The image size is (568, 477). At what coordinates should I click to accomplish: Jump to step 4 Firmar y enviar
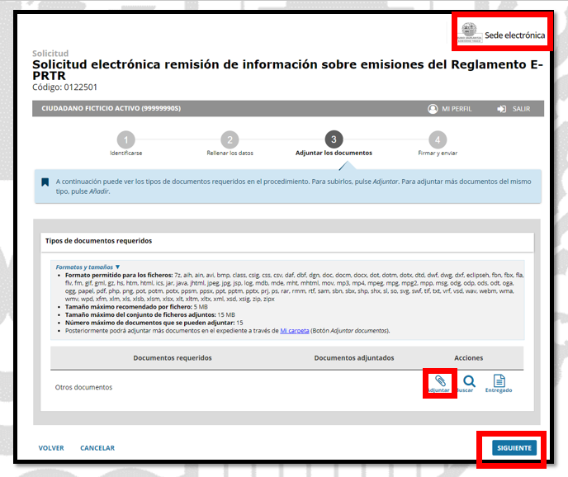tap(438, 139)
